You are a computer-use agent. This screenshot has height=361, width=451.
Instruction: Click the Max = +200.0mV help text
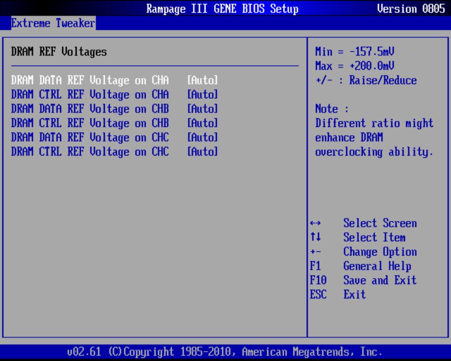coord(355,66)
